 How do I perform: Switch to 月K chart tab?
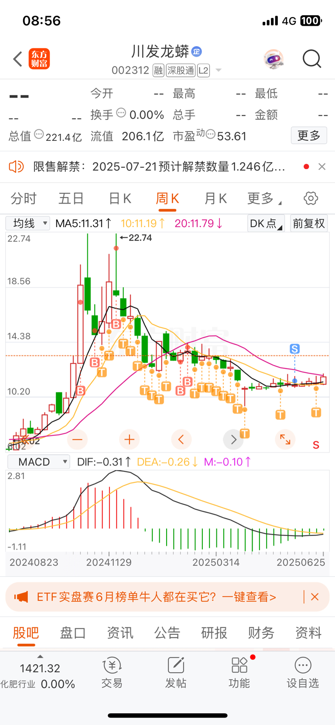[215, 199]
